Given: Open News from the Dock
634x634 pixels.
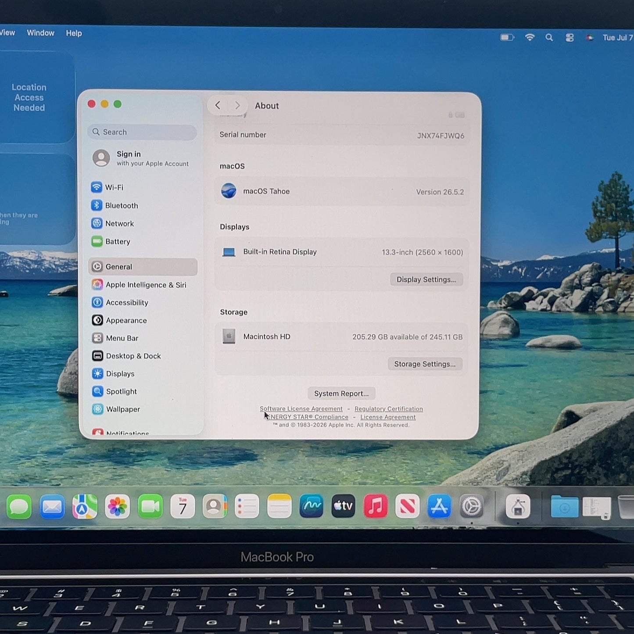Looking at the screenshot, I should [x=408, y=506].
